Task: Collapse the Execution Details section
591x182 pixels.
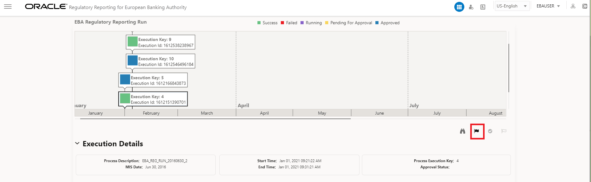Action: point(77,143)
